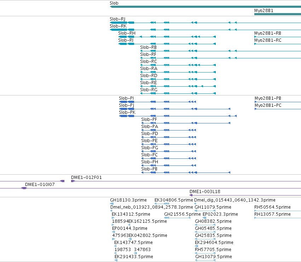Select the DME1-003L18 clone feature

pyautogui.click(x=245, y=195)
